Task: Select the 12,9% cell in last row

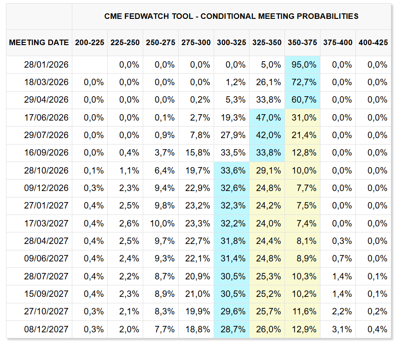Action: 302,329
